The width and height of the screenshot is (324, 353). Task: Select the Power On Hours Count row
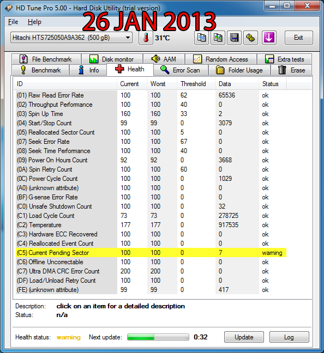151,160
